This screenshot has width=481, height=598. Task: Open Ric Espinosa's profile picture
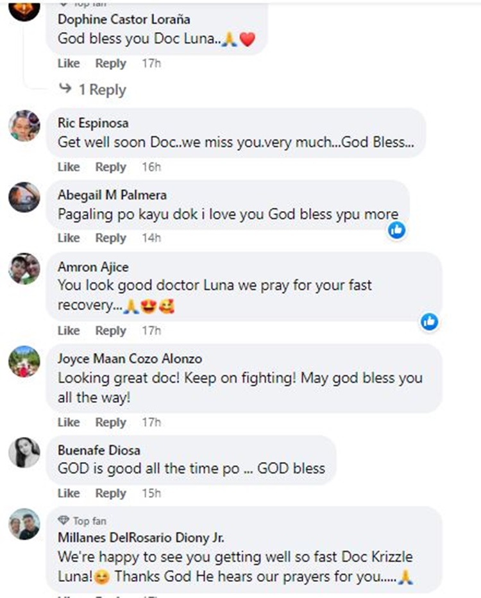24,126
